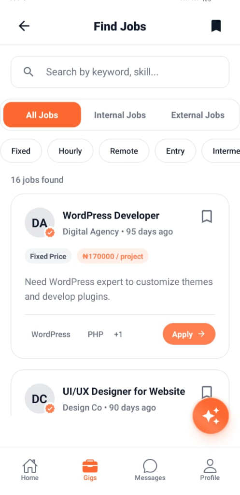This screenshot has height=495, width=240.
Task: Open the UI/UX Designer for Website title
Action: (x=124, y=392)
